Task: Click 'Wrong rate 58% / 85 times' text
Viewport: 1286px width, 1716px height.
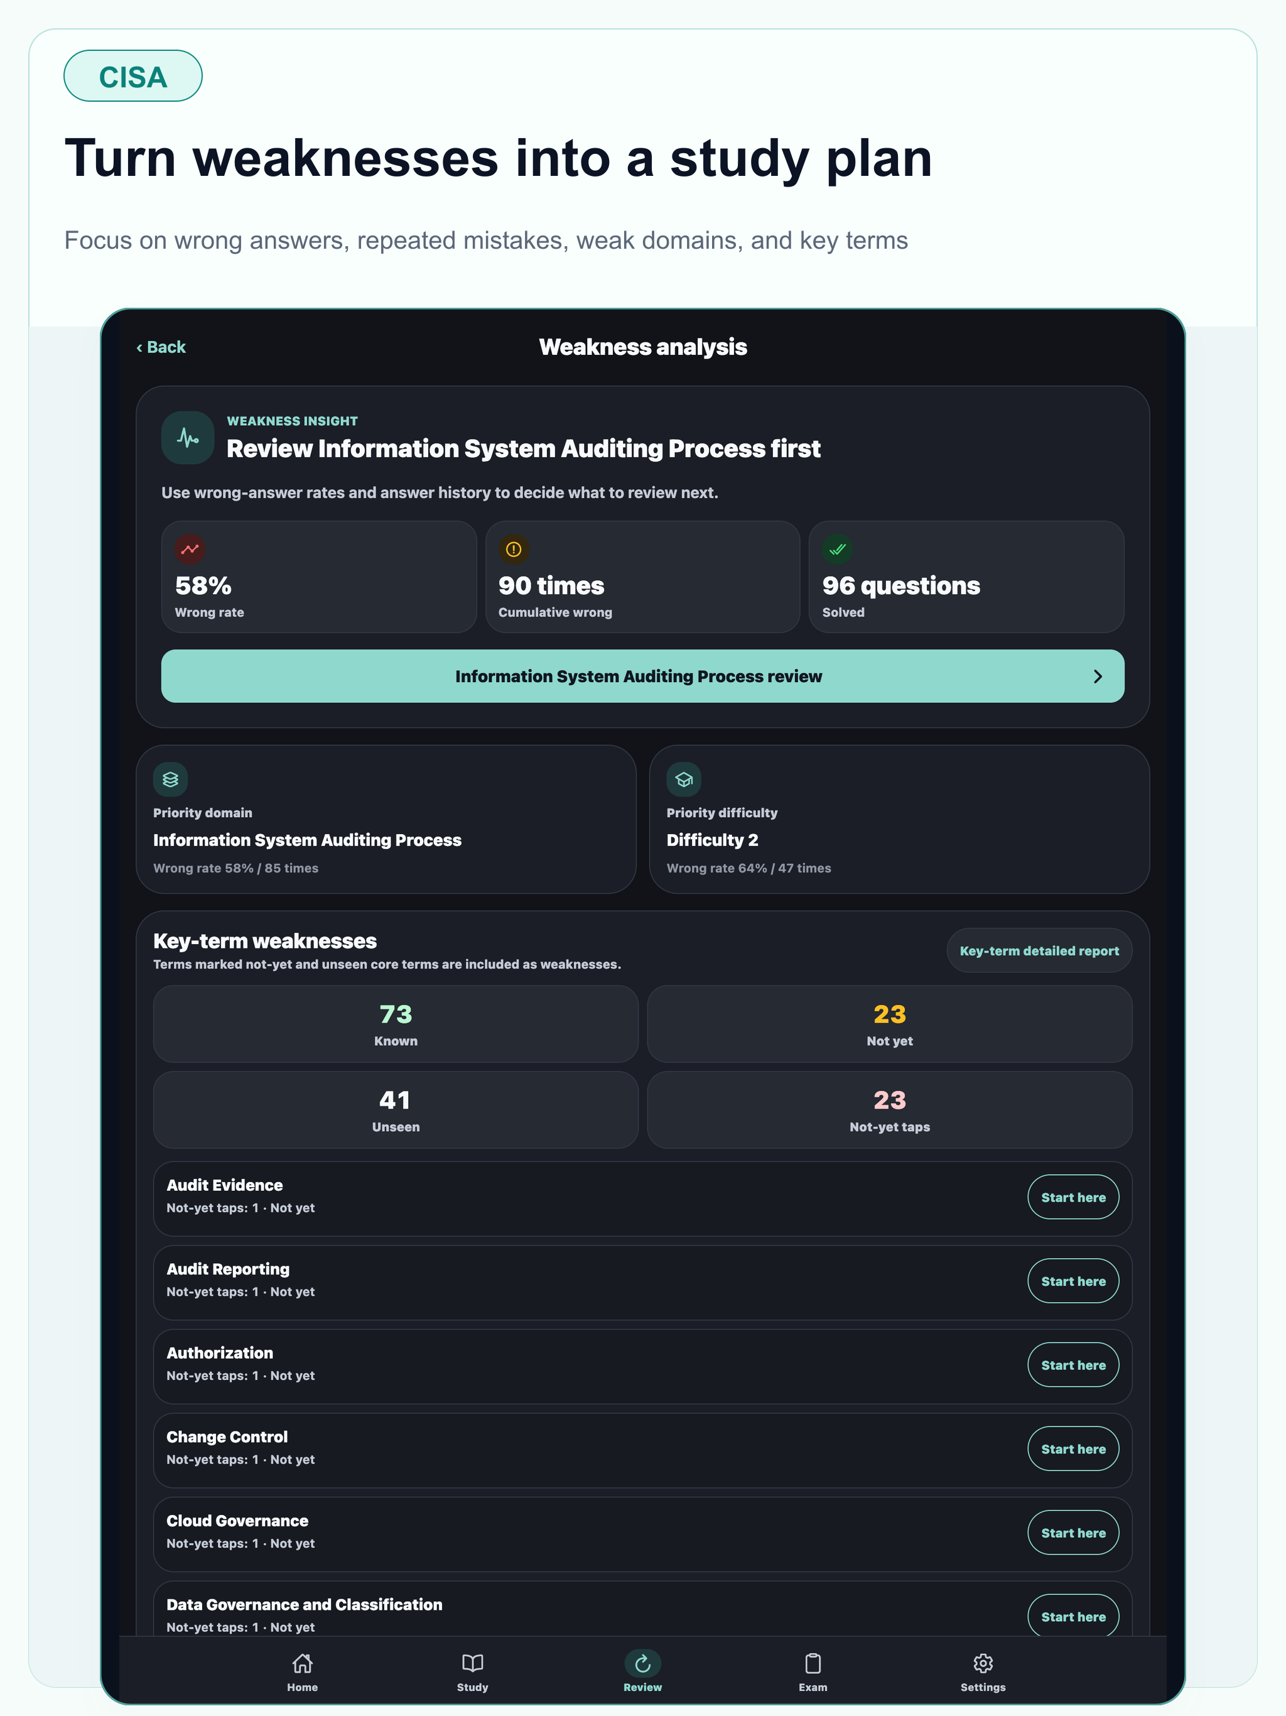Action: [x=236, y=868]
